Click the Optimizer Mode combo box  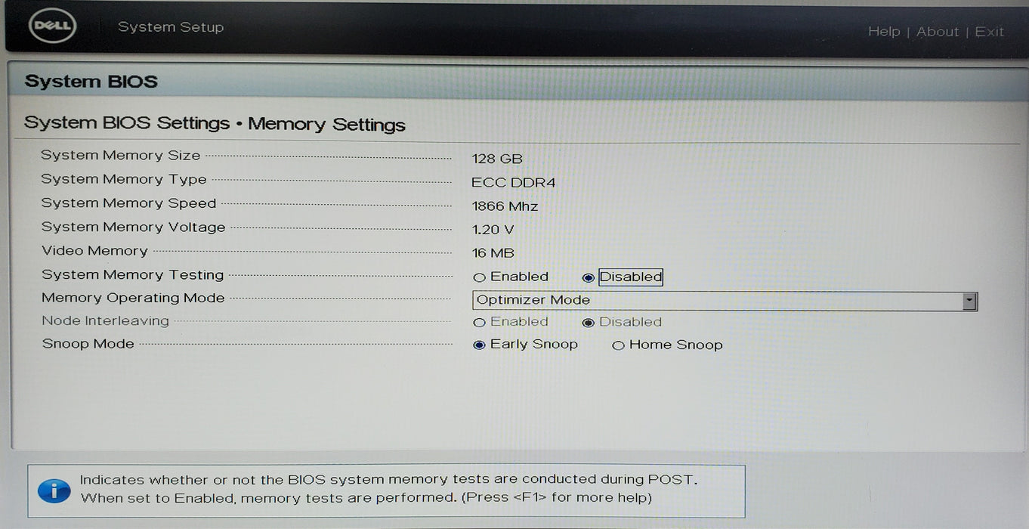pyautogui.click(x=725, y=301)
